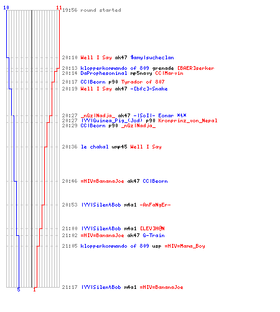Select CC|Marvin victim name
280x312 pixels.
pos(169,73)
